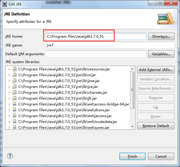This screenshot has width=180, height=167.
Task: Click the access-bridge-64.jar jar icon
Action: [x=14, y=104]
